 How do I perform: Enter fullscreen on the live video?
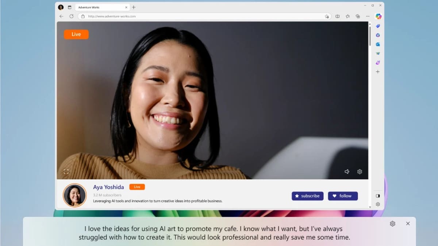point(66,172)
